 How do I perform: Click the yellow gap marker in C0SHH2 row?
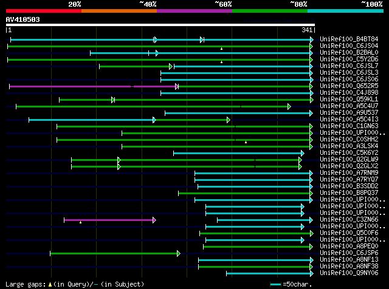click(246, 142)
